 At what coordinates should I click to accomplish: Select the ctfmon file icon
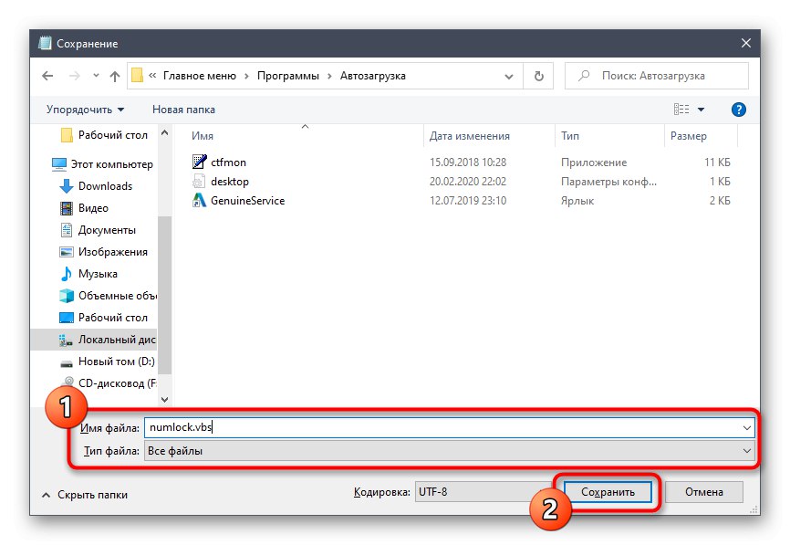pyautogui.click(x=199, y=162)
